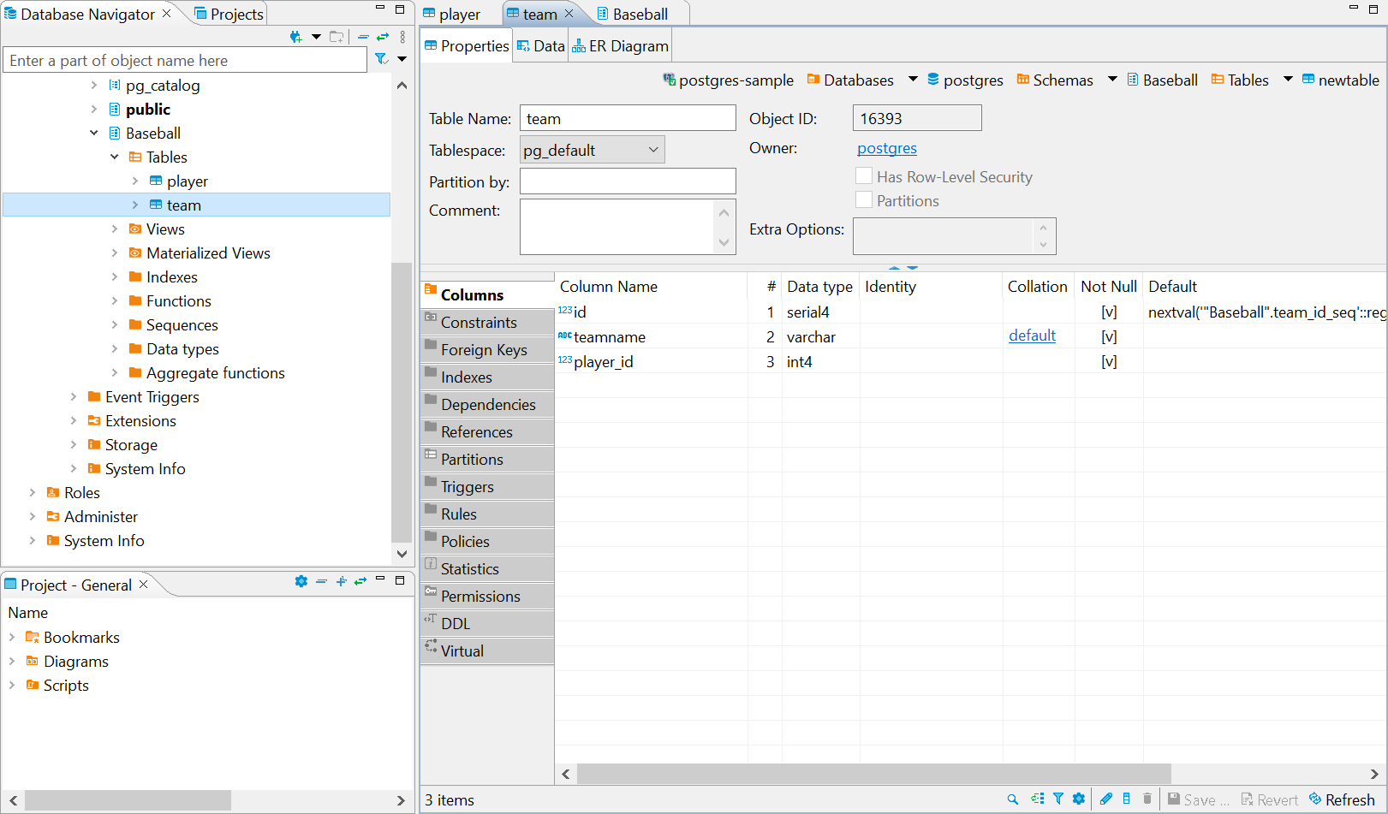Click the Save button
This screenshot has width=1388, height=814.
tap(1198, 799)
